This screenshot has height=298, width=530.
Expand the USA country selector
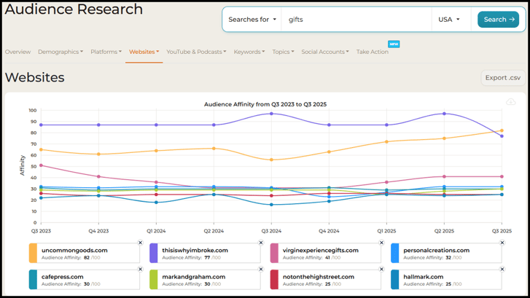(x=449, y=20)
